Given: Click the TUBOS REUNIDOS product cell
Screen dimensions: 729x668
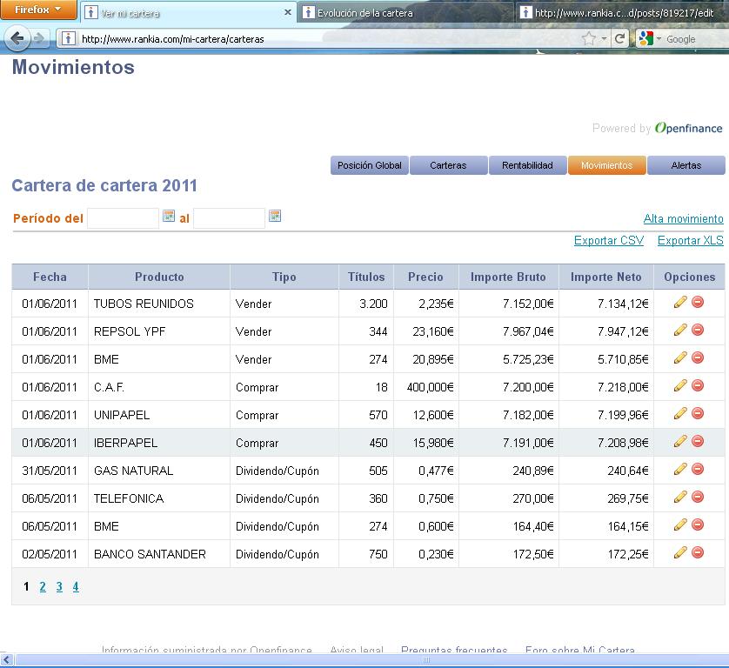Looking at the screenshot, I should click(x=159, y=304).
